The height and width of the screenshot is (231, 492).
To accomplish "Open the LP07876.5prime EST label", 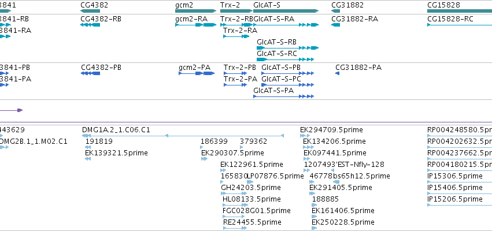I will (276, 177).
